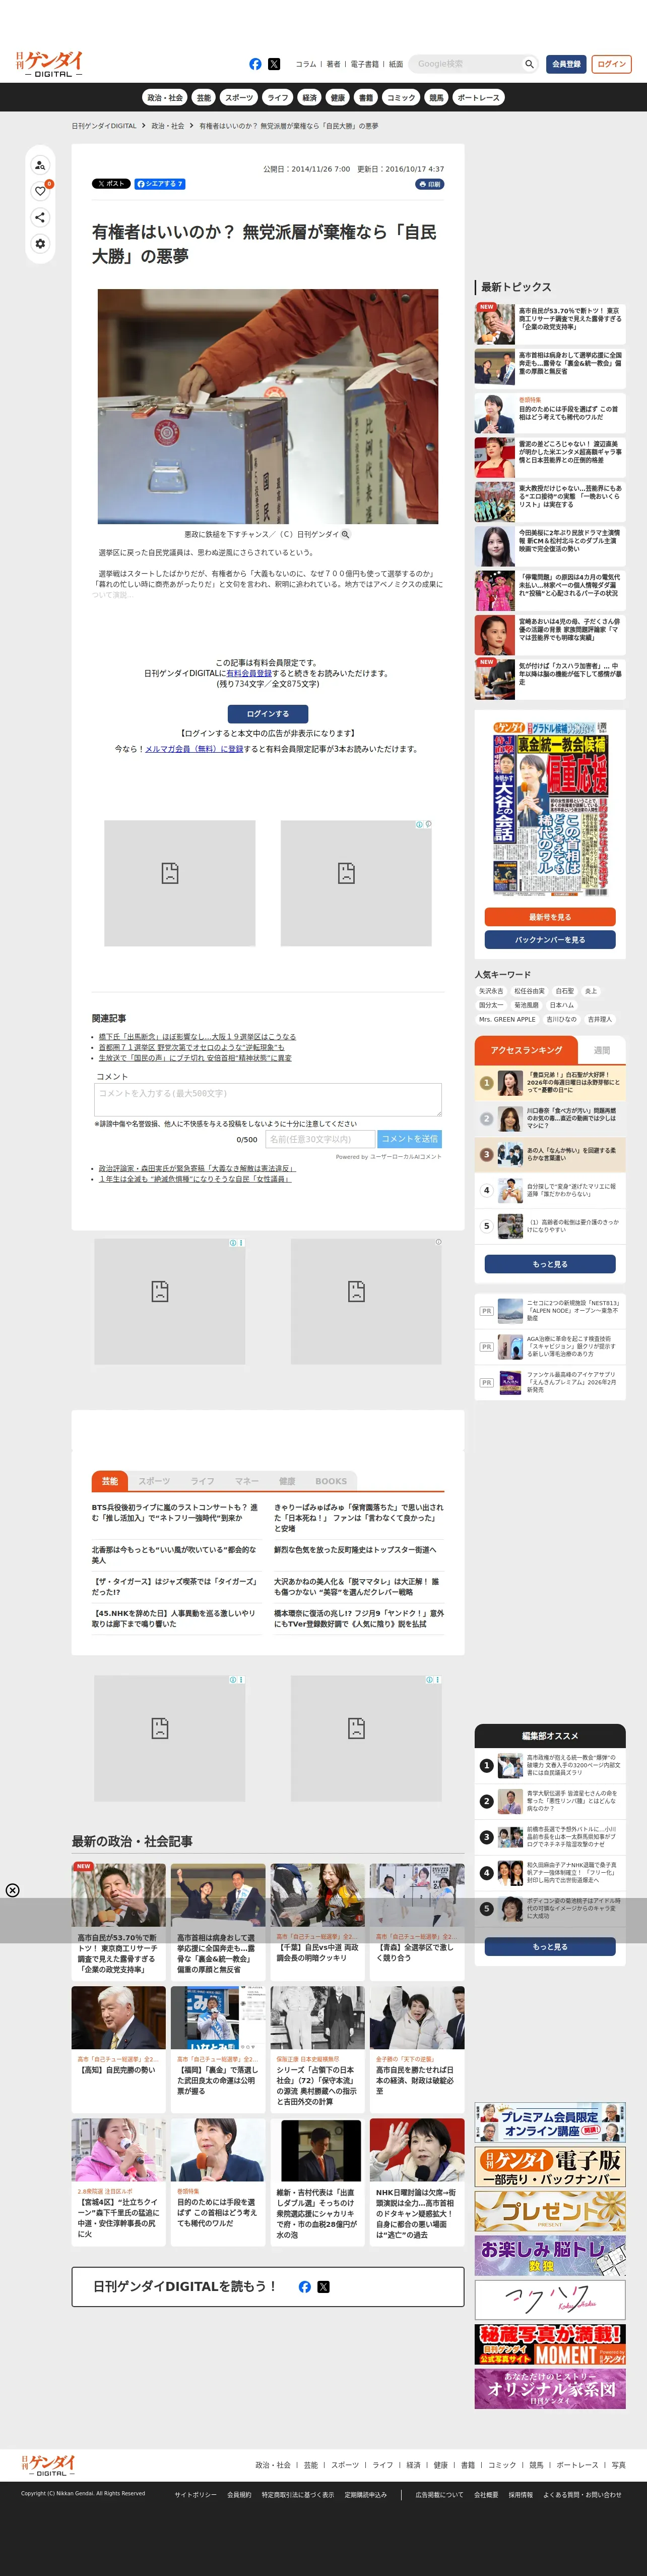Open the コラム link in the header

(305, 64)
